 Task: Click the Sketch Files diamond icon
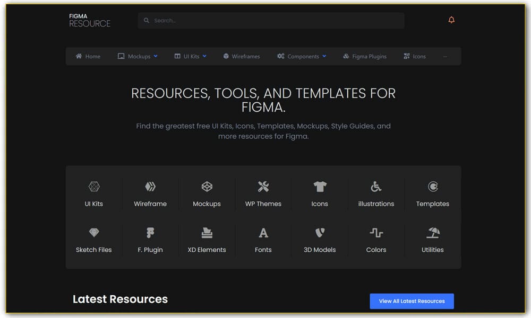[94, 233]
